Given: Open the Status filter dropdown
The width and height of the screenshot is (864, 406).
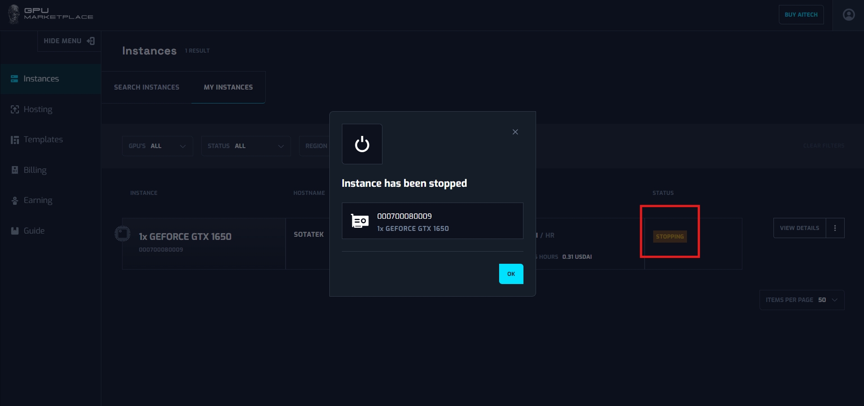Looking at the screenshot, I should (246, 146).
